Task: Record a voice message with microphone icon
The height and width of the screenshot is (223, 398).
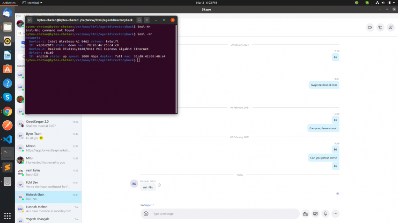Action: tap(325, 214)
